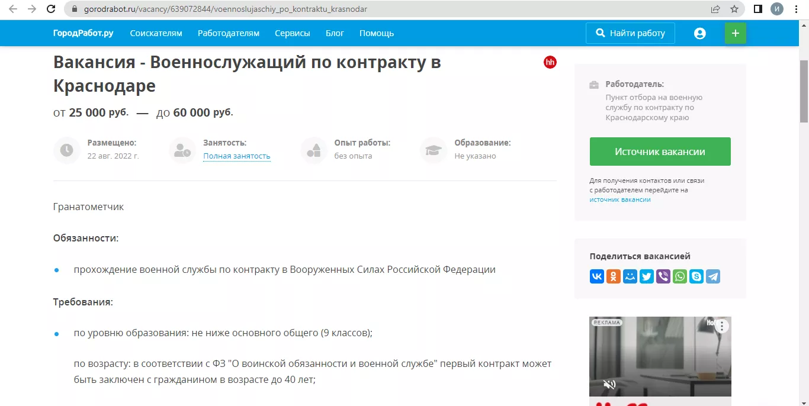Open the Работодателям menu
The height and width of the screenshot is (406, 809).
pyautogui.click(x=229, y=33)
